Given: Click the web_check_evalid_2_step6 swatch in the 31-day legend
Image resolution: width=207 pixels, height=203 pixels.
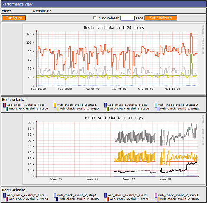Looking at the screenshot, I should pos(107,199).
